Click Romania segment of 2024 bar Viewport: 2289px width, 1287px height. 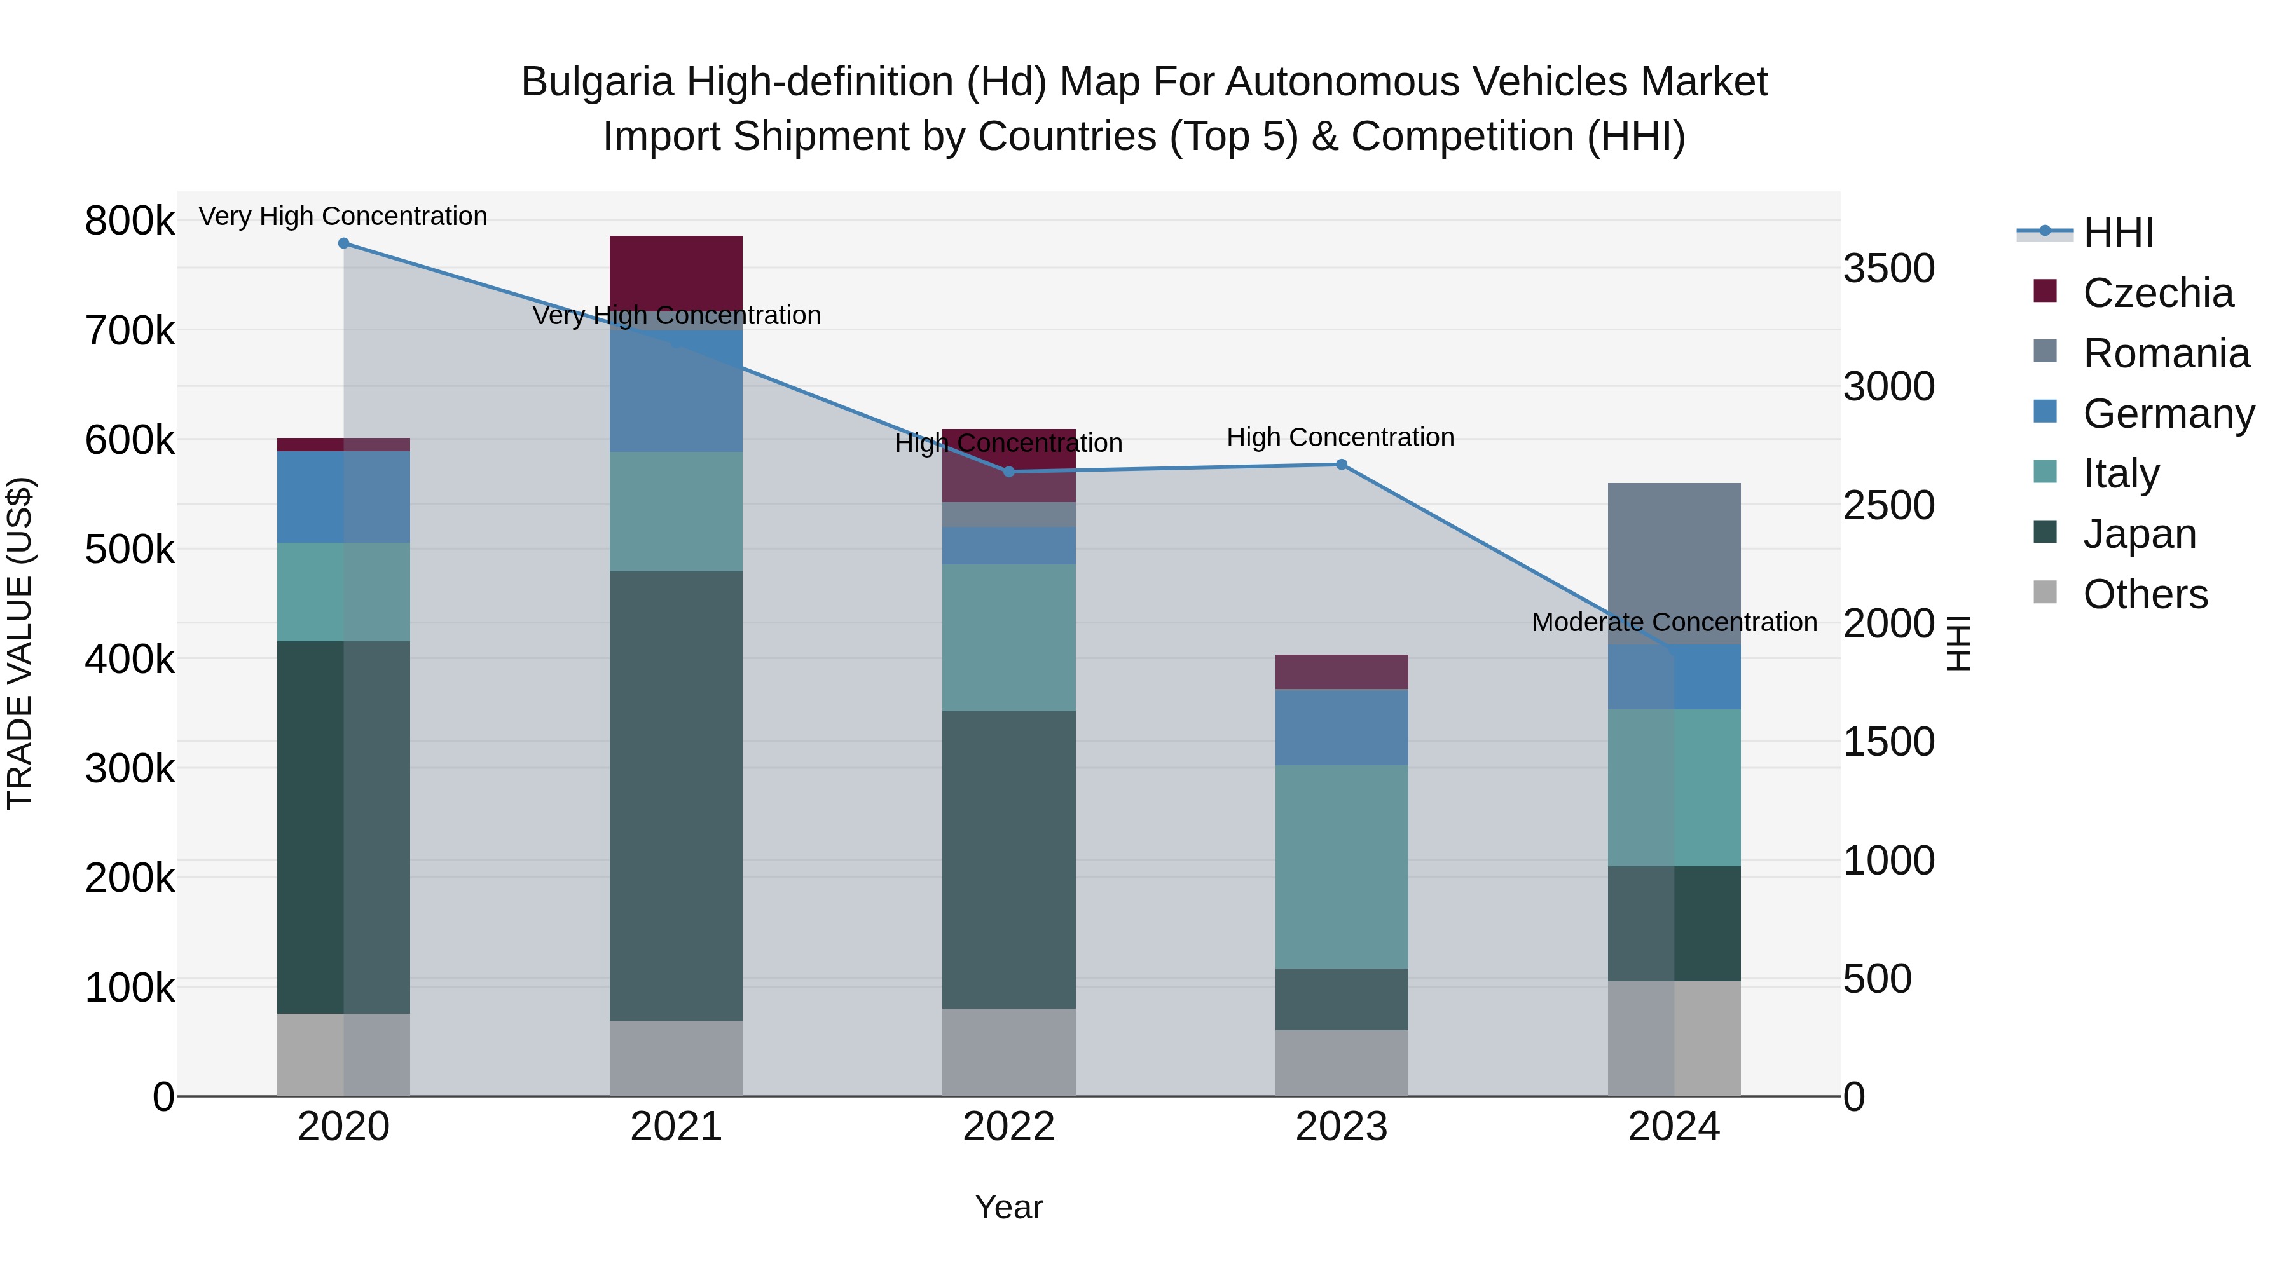(1674, 564)
